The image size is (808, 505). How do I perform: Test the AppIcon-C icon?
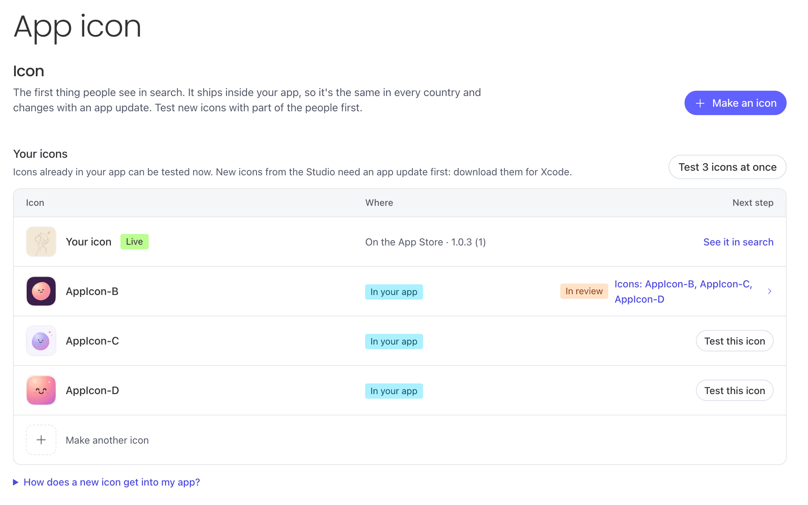[x=734, y=341]
